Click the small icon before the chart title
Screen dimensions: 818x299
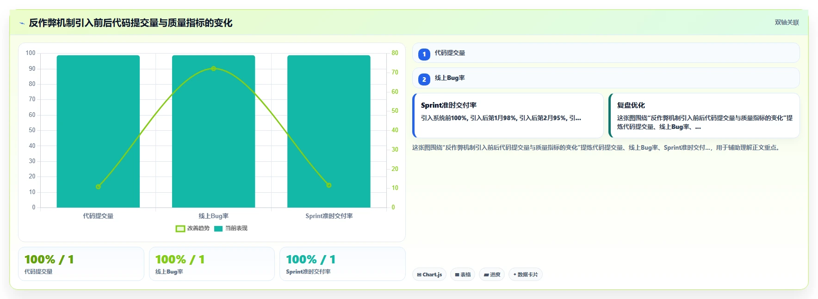coord(22,23)
